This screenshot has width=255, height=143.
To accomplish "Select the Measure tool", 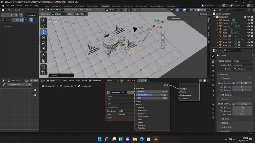I will (x=43, y=61).
